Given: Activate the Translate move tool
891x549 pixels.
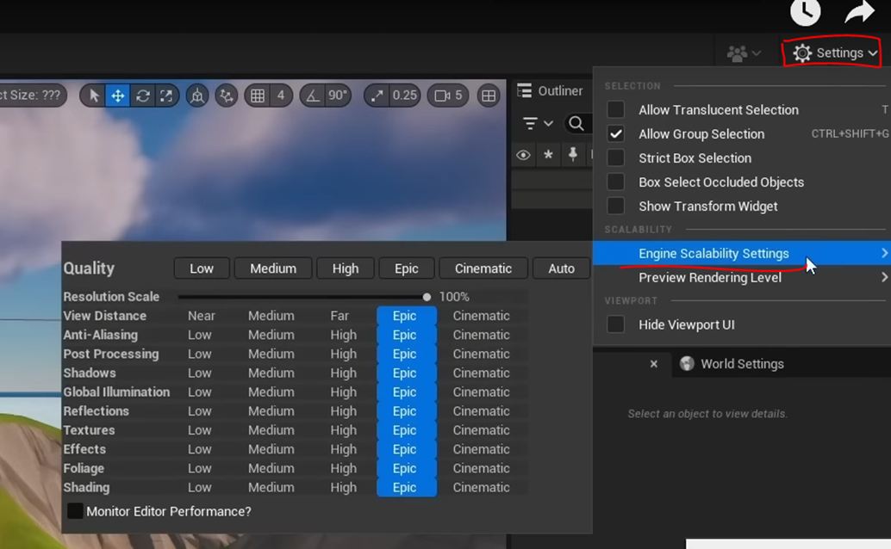Looking at the screenshot, I should (x=118, y=96).
